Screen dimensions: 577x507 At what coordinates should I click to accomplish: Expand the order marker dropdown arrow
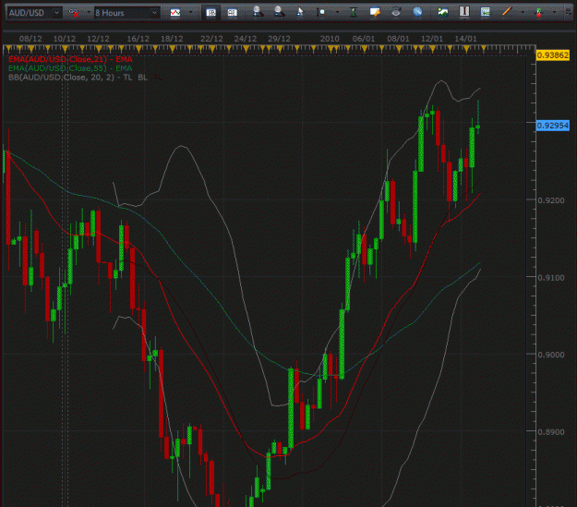click(554, 12)
